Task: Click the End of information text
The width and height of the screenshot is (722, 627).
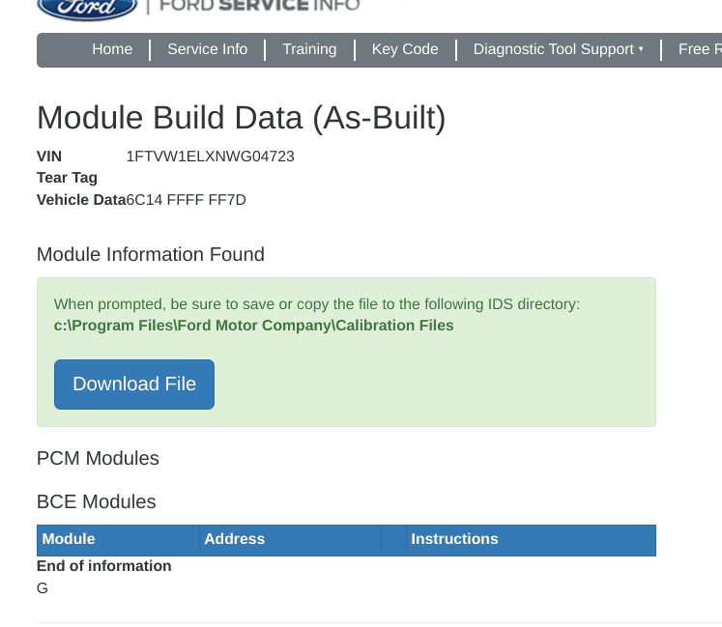Action: click(104, 566)
